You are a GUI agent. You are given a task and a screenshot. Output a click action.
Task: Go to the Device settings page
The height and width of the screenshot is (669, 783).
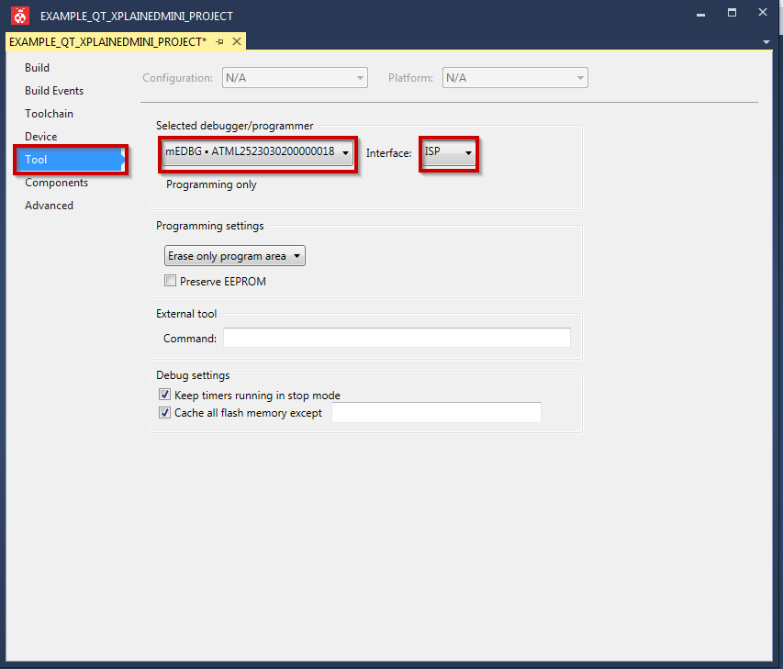41,137
